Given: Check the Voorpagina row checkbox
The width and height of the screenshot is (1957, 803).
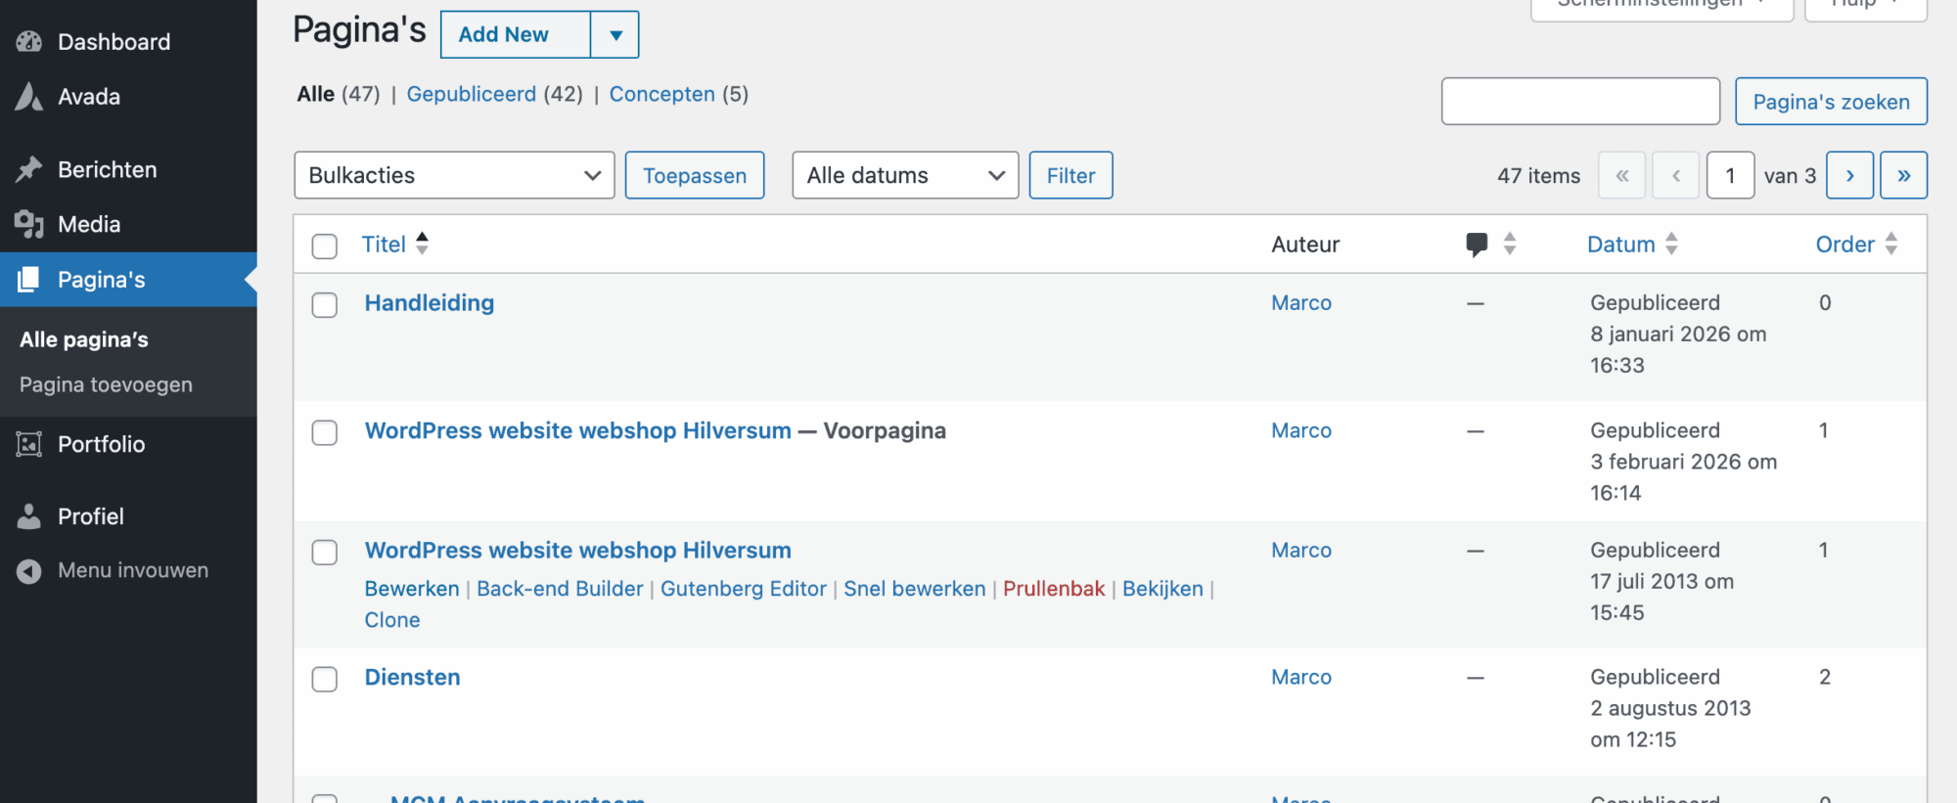Looking at the screenshot, I should click(x=325, y=432).
